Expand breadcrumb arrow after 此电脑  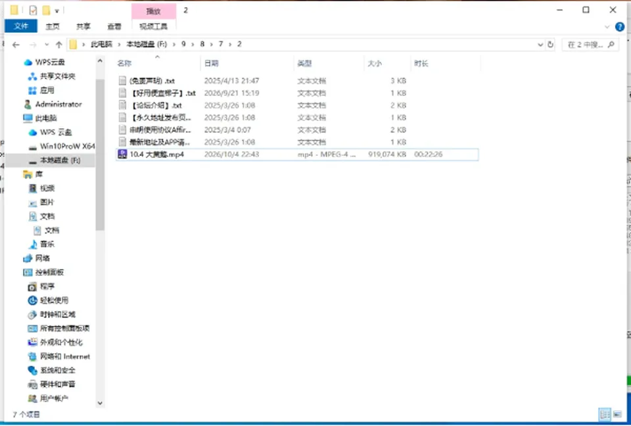pos(119,44)
